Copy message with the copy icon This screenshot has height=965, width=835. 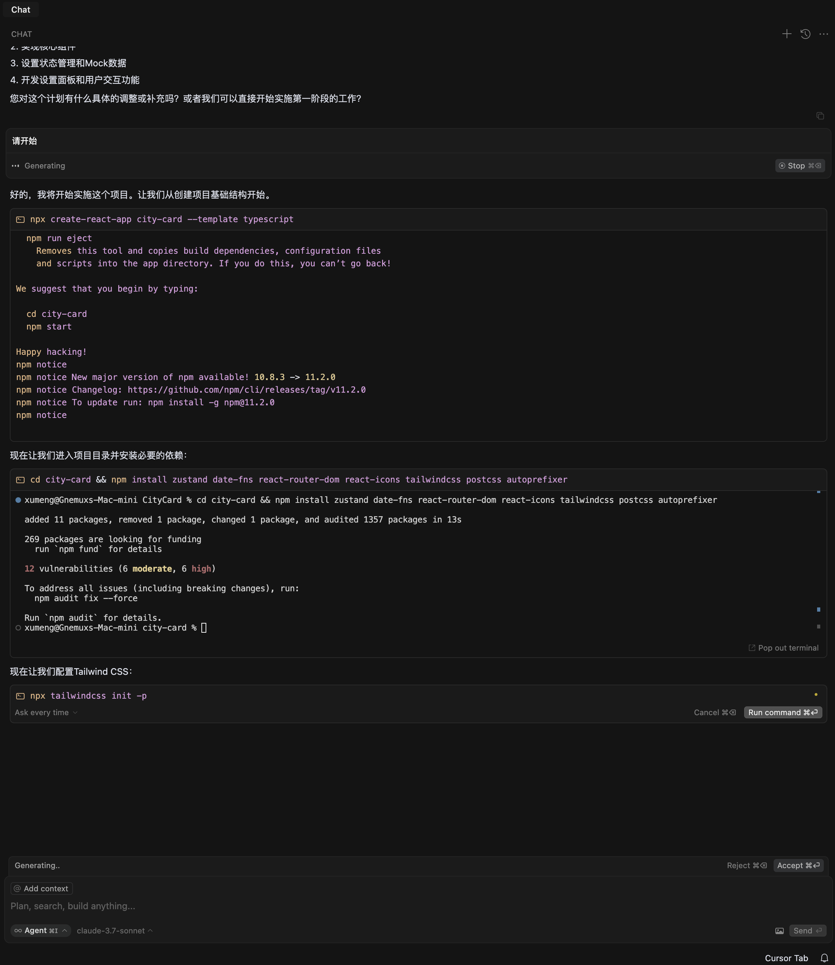coord(820,115)
